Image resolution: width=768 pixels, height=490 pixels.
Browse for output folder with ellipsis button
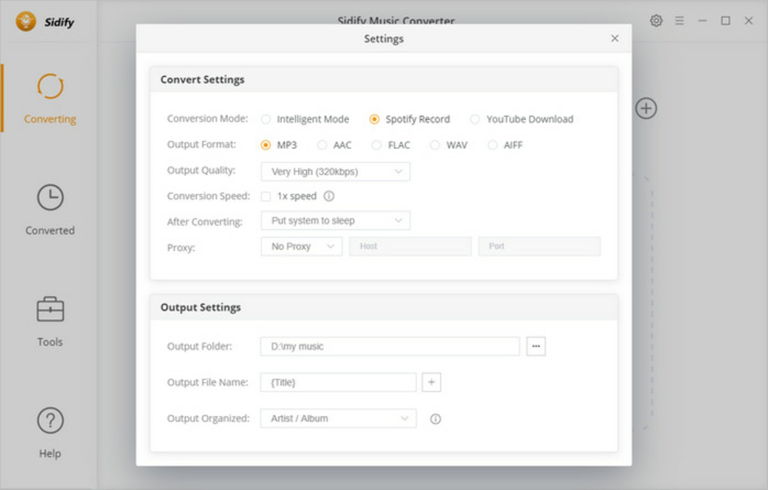536,346
